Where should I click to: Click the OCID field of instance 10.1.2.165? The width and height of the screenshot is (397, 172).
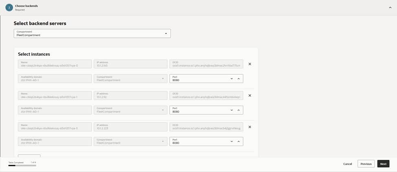[206, 64]
